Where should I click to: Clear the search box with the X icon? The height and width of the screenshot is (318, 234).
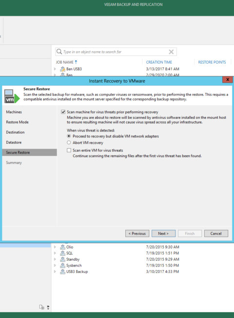tap(171, 52)
